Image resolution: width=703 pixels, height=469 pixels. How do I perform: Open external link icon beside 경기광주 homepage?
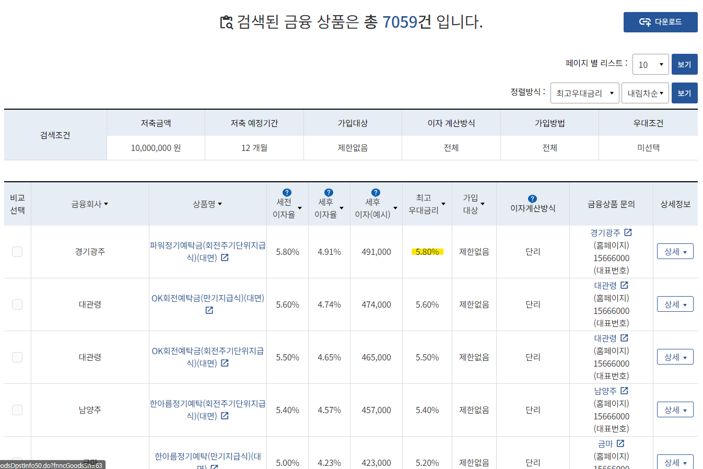[x=628, y=232]
